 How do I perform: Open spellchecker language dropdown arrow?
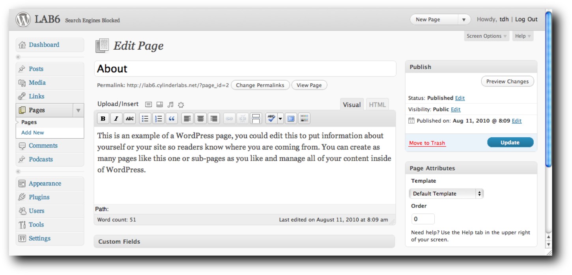(280, 118)
